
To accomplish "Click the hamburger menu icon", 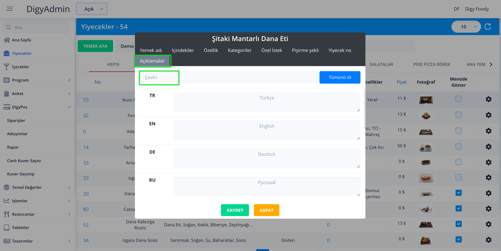I will (x=10, y=9).
